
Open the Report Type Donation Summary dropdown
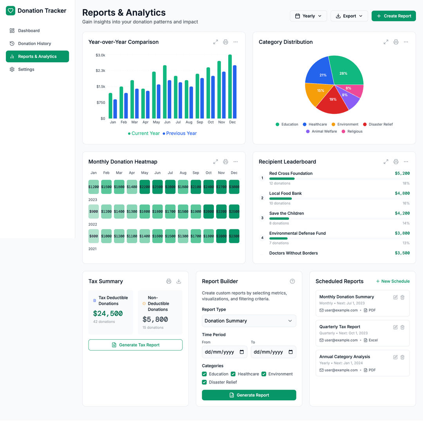(249, 321)
